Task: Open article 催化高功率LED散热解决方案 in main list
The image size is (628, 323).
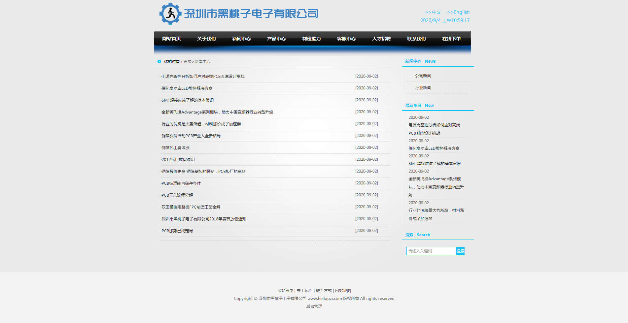Action: [x=187, y=88]
